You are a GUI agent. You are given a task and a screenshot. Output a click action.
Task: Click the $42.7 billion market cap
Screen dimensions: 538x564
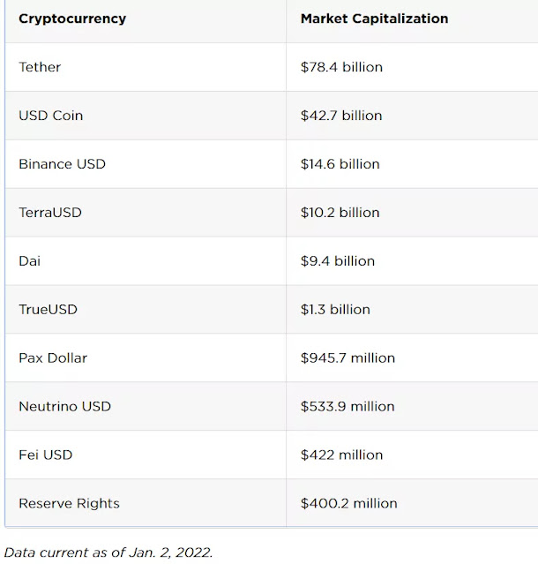(341, 116)
